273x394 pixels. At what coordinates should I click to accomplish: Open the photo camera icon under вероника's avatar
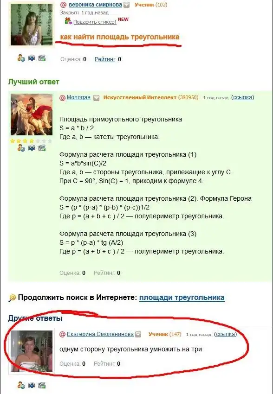[32, 58]
